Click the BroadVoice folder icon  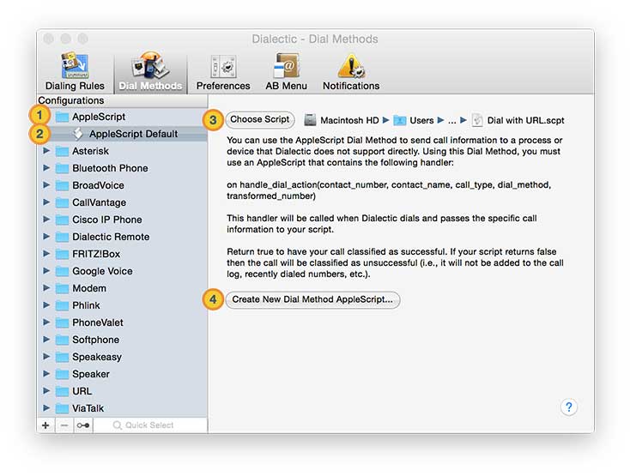click(62, 186)
